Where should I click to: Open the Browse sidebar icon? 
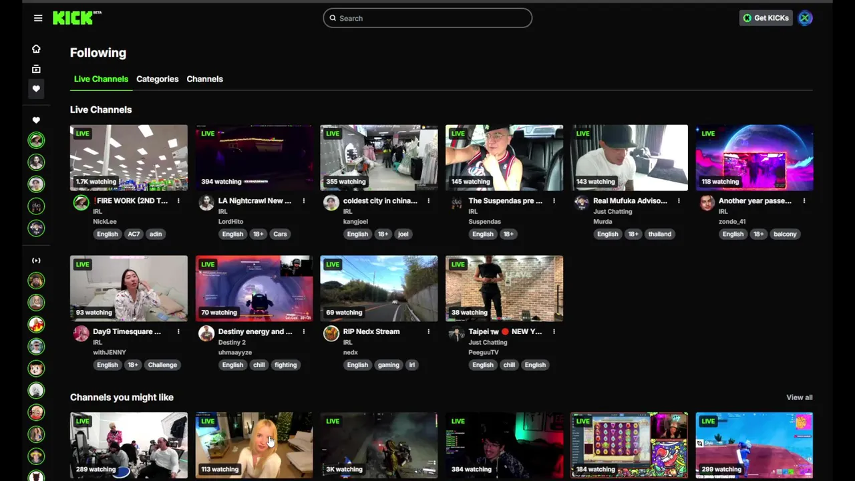[36, 69]
